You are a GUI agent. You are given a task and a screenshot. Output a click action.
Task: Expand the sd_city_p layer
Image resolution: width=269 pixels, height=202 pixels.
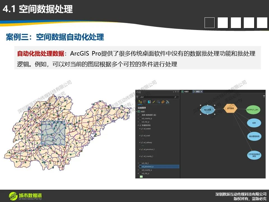(x=138, y=122)
